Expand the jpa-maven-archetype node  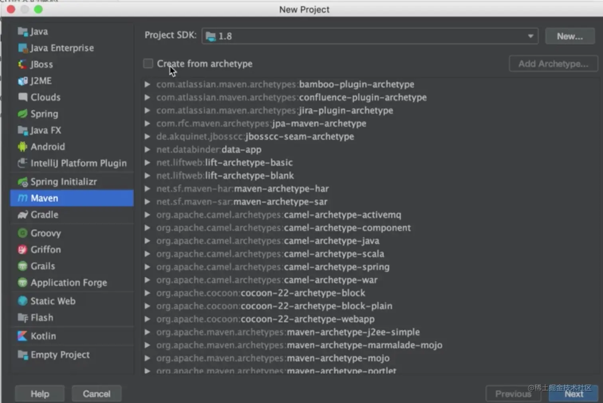coord(148,124)
